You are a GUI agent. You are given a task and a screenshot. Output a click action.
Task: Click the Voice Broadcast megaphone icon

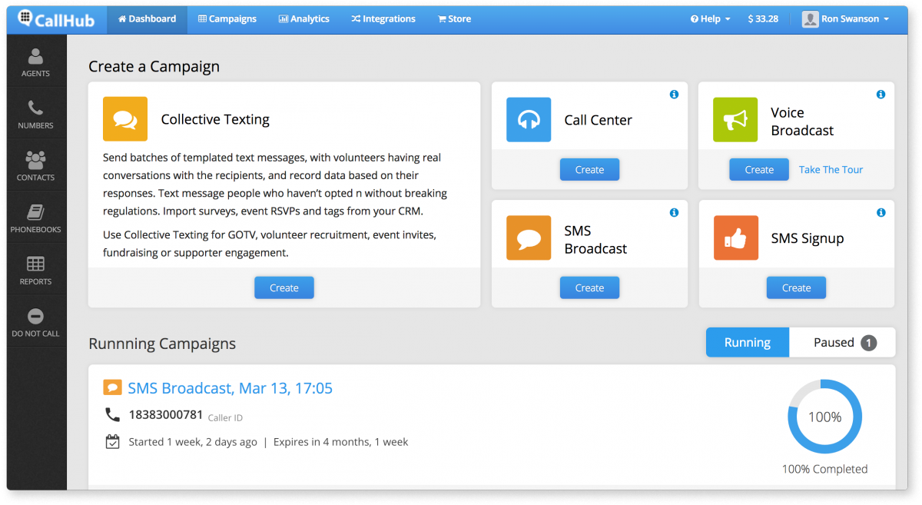[735, 120]
